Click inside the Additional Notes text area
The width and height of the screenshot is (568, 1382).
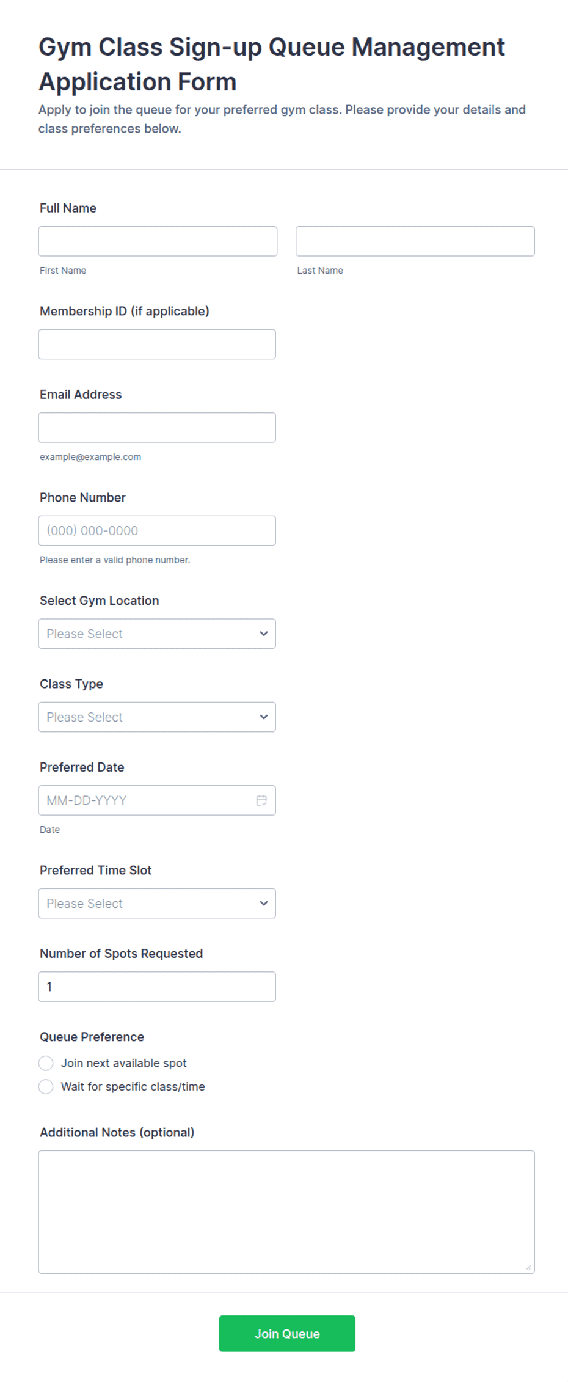point(286,1212)
